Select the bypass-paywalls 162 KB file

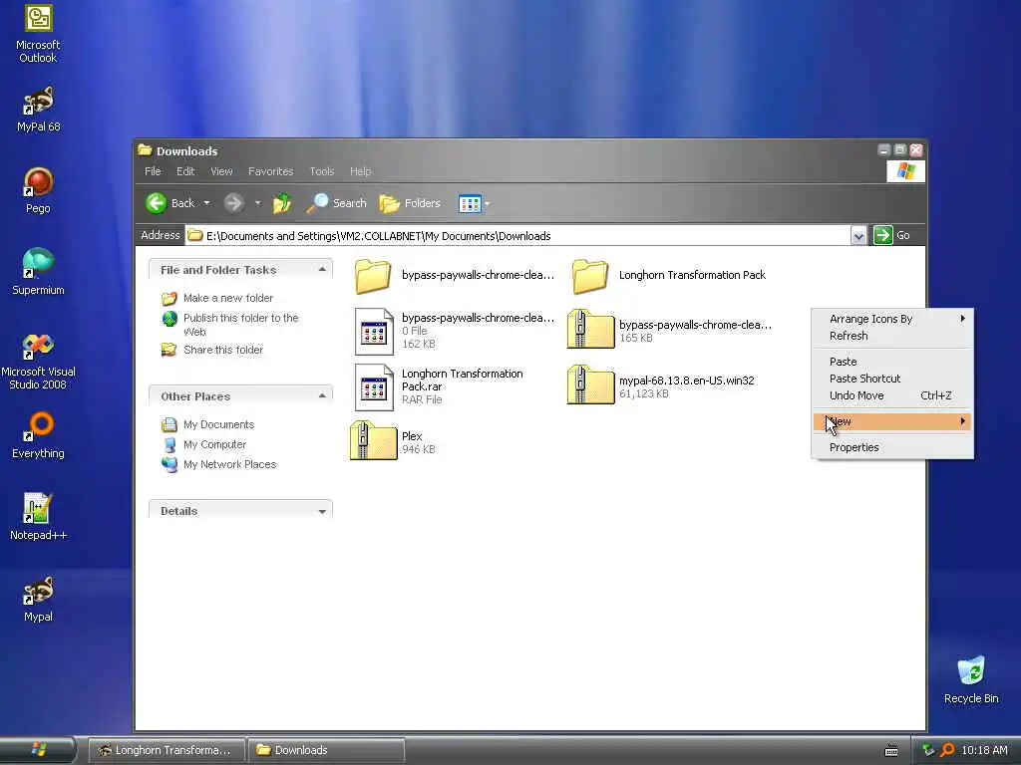click(x=455, y=331)
